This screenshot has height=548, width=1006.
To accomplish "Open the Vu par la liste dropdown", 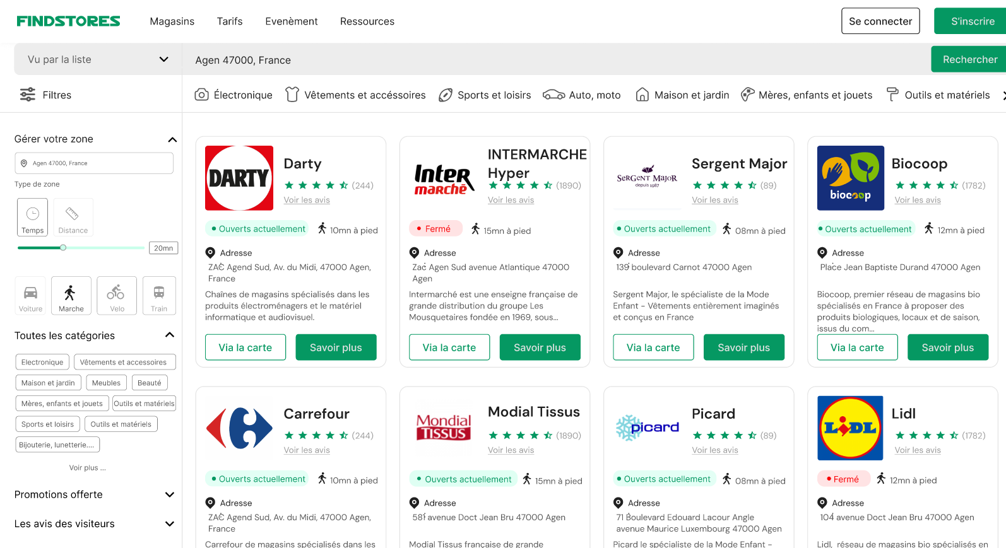I will 98,59.
